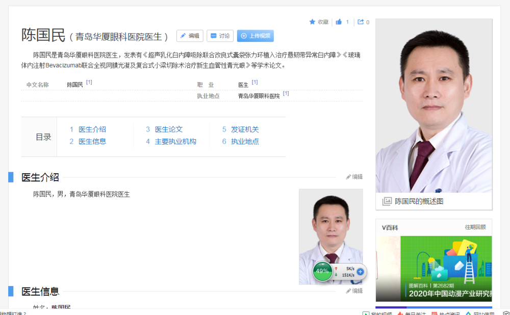Open the 上传视频 upload button

pyautogui.click(x=255, y=36)
